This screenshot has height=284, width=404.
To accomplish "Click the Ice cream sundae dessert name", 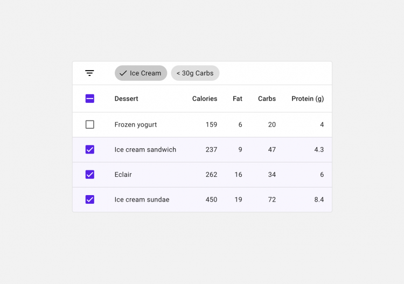I will [142, 199].
